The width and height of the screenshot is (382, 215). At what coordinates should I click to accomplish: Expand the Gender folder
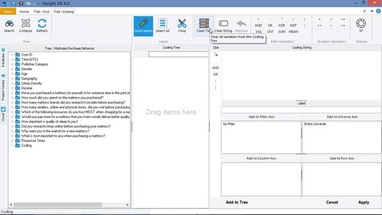[12, 69]
